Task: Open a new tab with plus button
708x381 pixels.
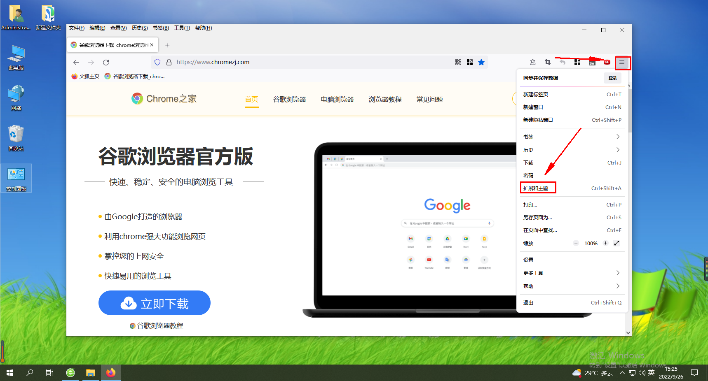Action: point(167,45)
